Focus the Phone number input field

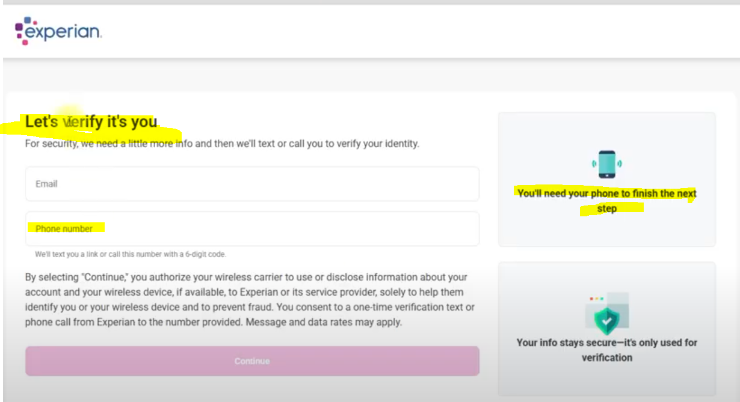[252, 228]
